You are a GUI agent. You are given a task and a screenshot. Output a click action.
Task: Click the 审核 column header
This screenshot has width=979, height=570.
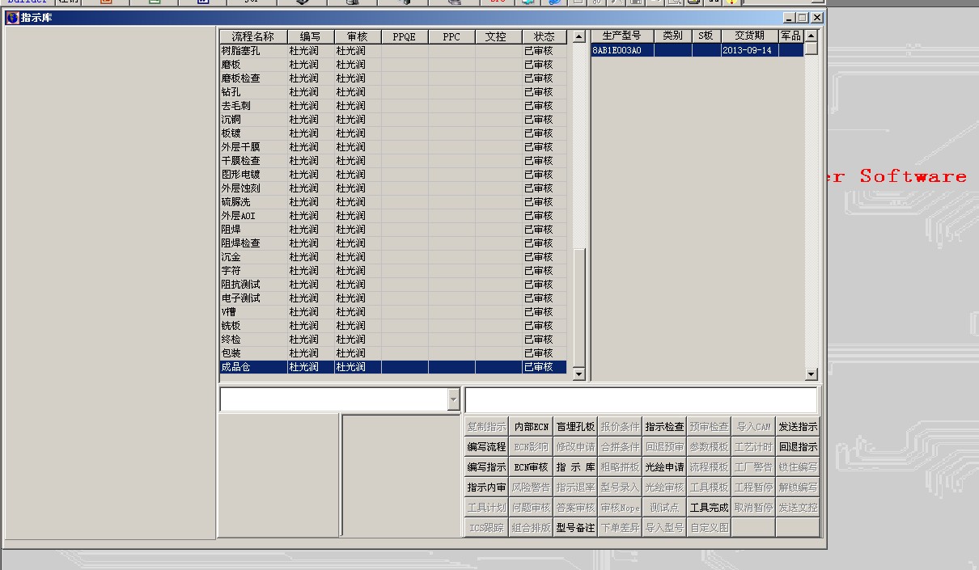point(358,36)
